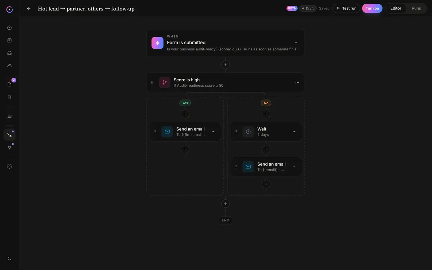Click the Saved status text
Screen dimensions: 432x270
pos(324,8)
